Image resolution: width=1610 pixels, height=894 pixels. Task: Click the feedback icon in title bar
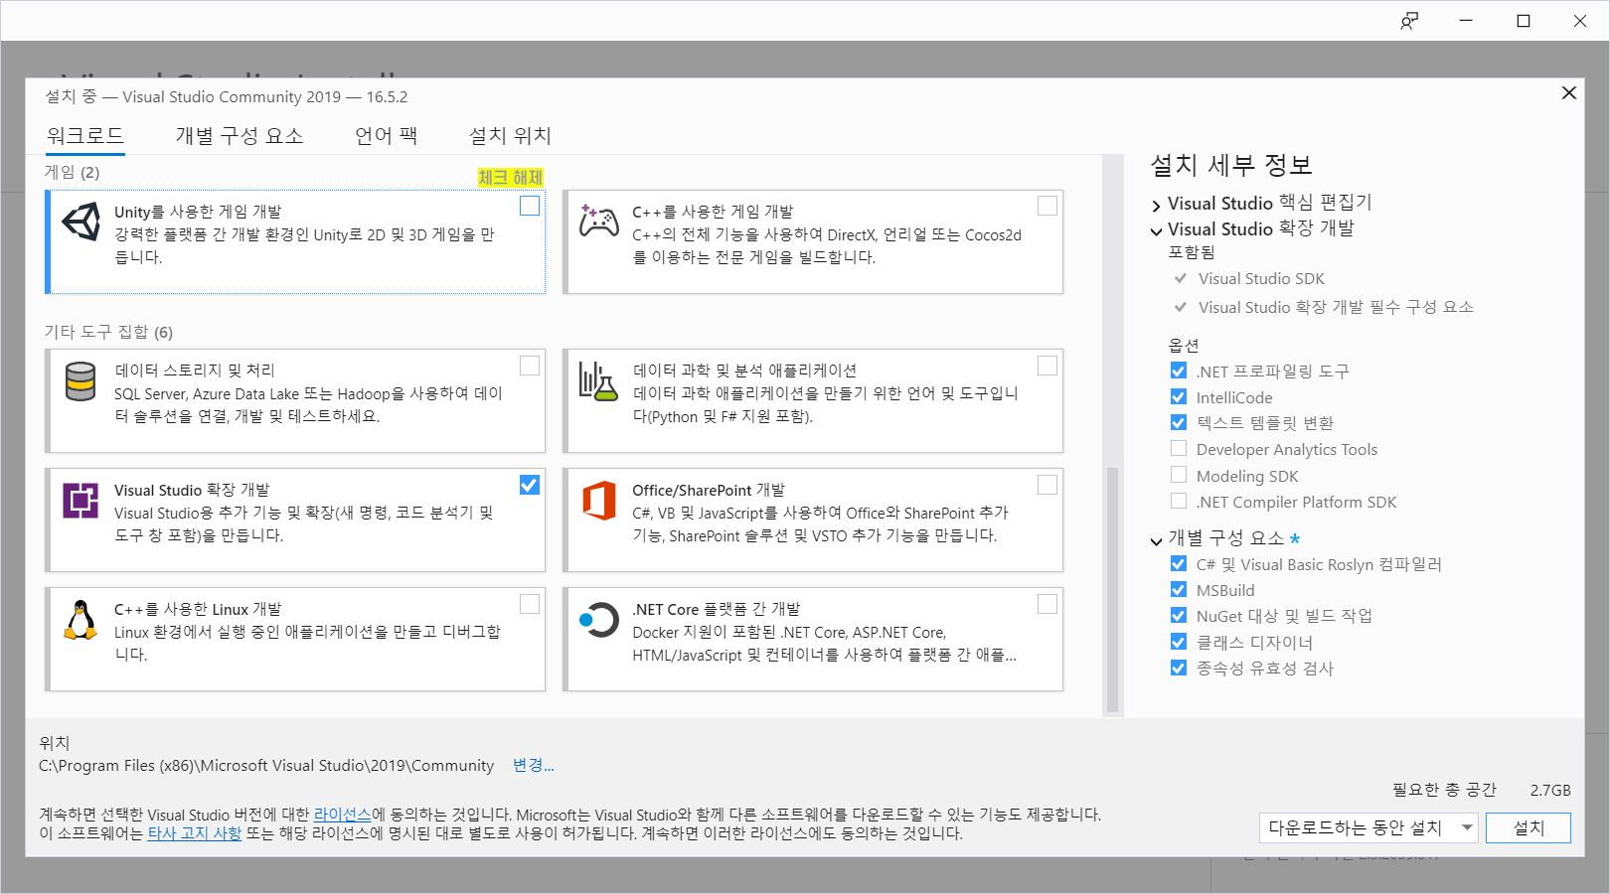click(x=1409, y=21)
